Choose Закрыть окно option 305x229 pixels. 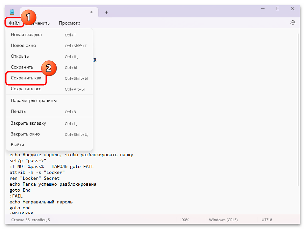click(x=25, y=134)
